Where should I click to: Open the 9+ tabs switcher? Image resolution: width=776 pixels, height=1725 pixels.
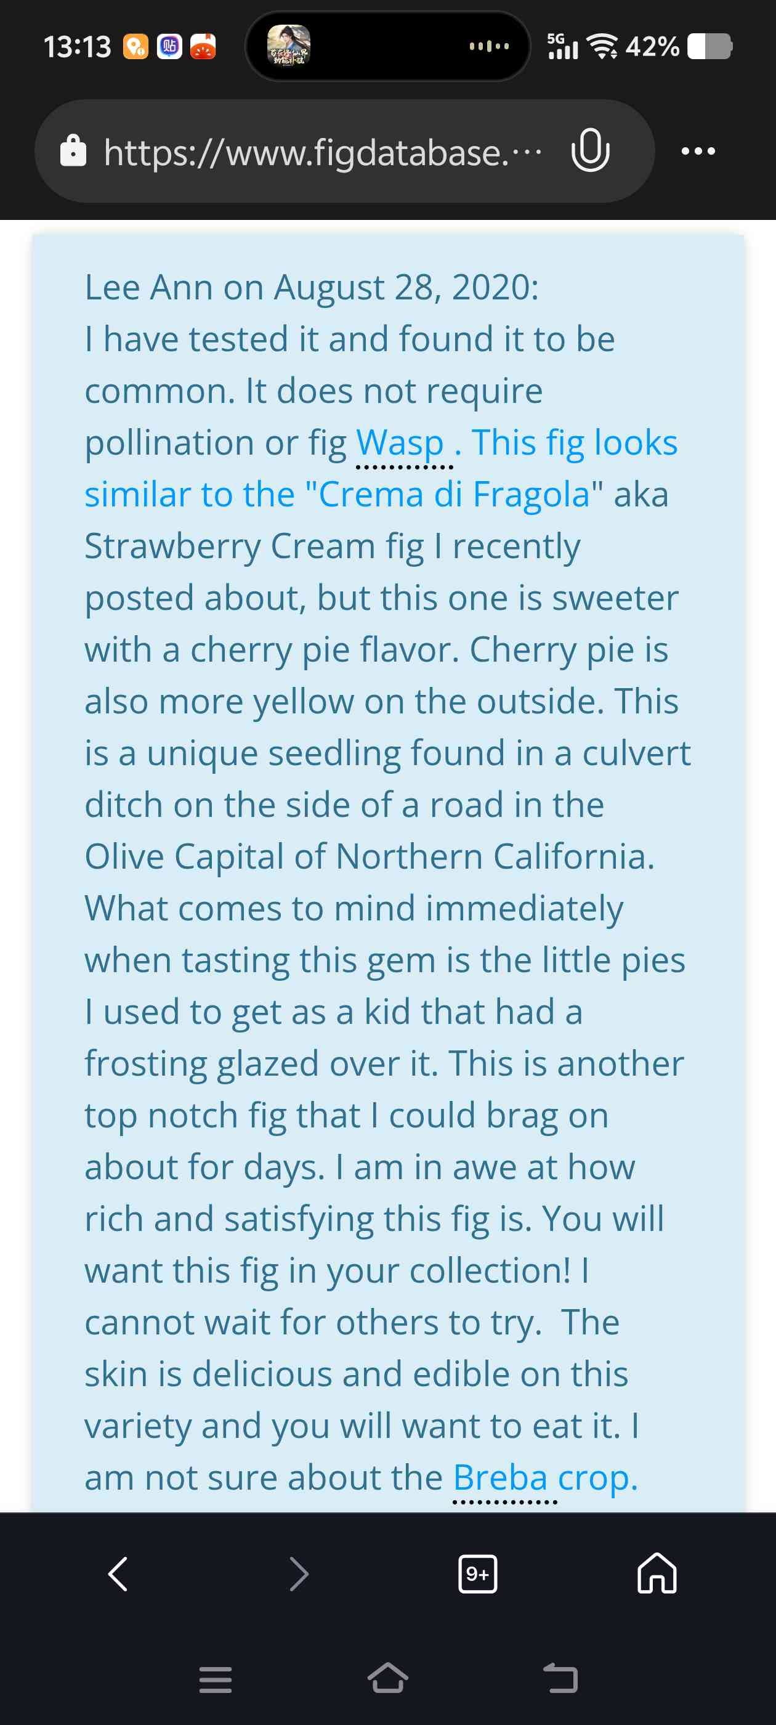(477, 1573)
